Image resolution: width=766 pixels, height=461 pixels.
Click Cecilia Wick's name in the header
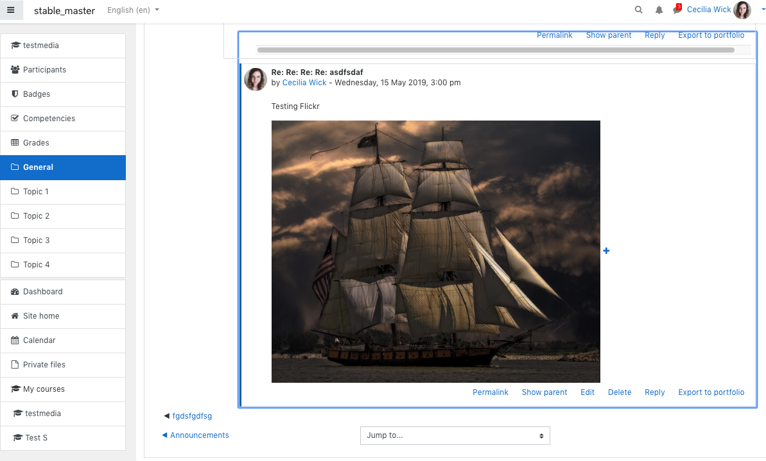(x=709, y=9)
